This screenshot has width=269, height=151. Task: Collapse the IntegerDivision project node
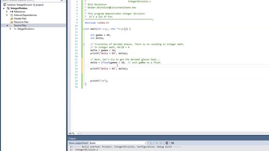[4, 8]
